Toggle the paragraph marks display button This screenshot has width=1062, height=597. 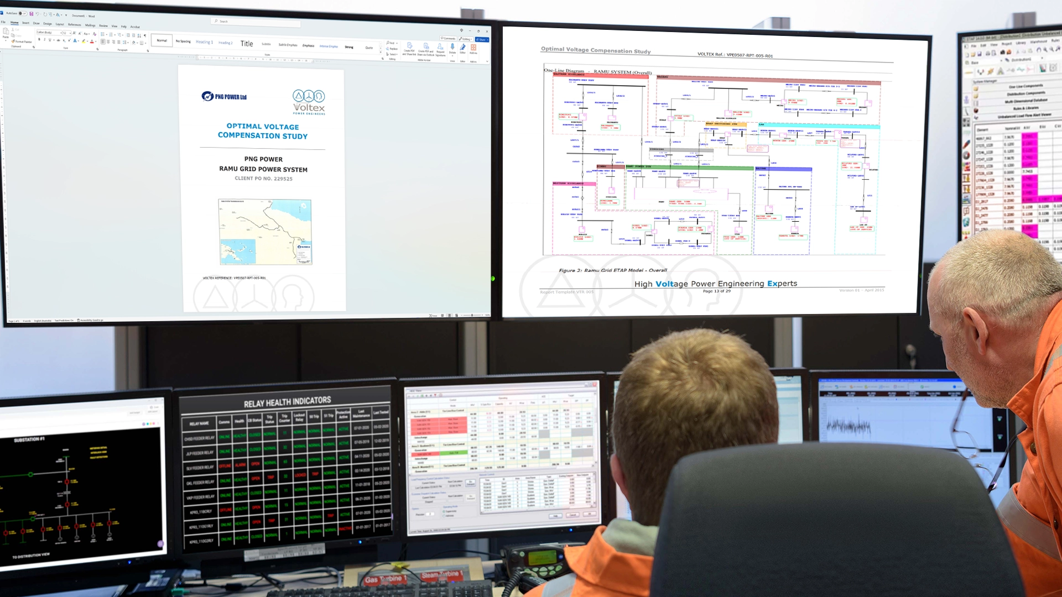click(145, 35)
